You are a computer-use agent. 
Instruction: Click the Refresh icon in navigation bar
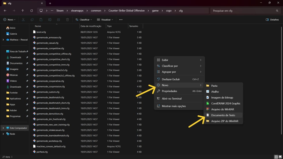31,11
